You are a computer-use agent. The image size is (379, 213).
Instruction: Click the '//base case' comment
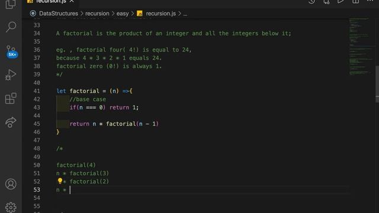[x=88, y=99]
